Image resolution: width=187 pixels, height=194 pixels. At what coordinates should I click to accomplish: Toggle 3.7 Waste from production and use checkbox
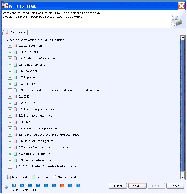pos(10,147)
